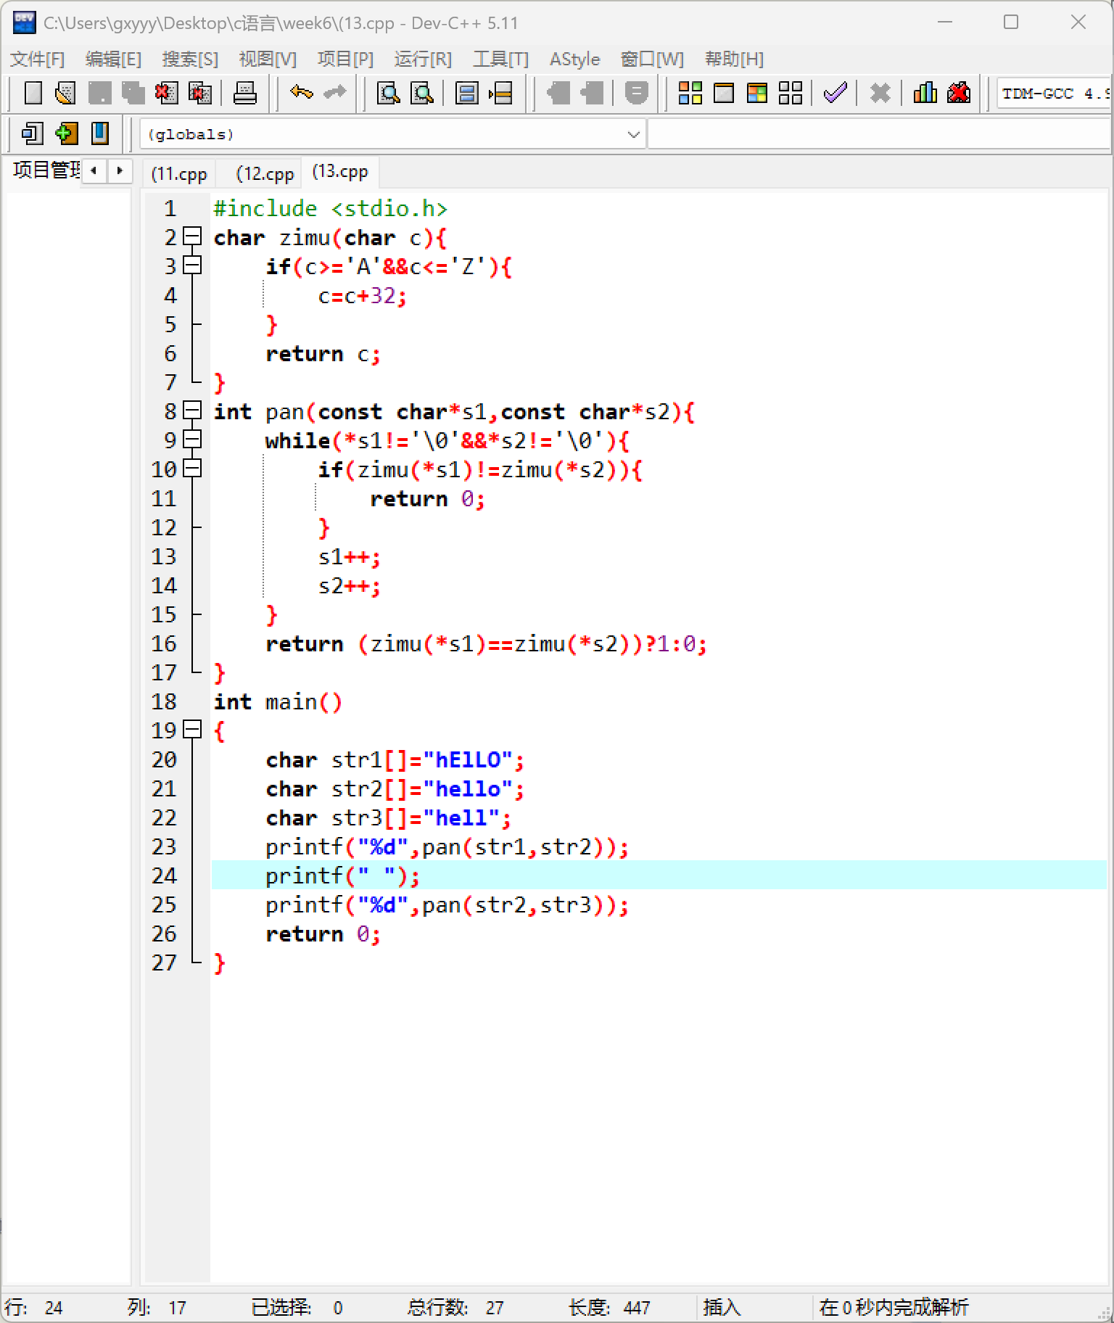This screenshot has height=1323, width=1114.
Task: Open the 搜索[S] menu
Action: [x=190, y=59]
